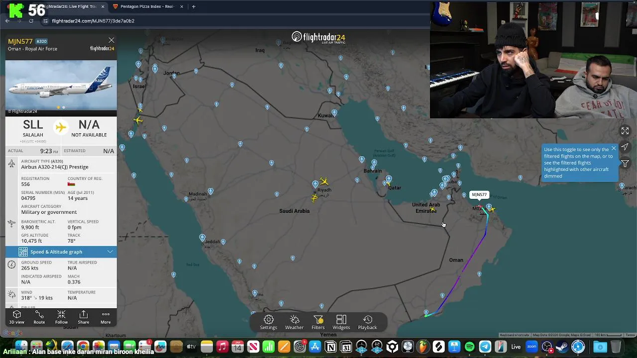Screen dimensions: 637x358
Task: Open Steam from the dock
Action: (x=562, y=347)
